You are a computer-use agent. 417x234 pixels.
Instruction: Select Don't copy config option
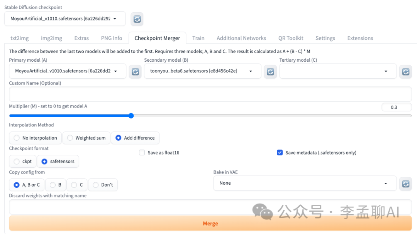pos(103,185)
